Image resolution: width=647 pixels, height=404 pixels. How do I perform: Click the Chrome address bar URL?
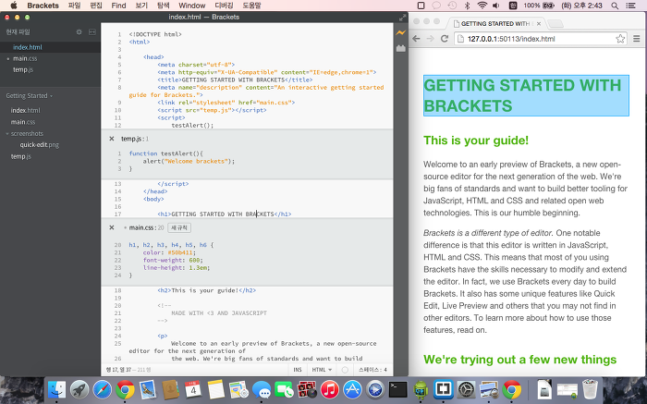coord(511,39)
